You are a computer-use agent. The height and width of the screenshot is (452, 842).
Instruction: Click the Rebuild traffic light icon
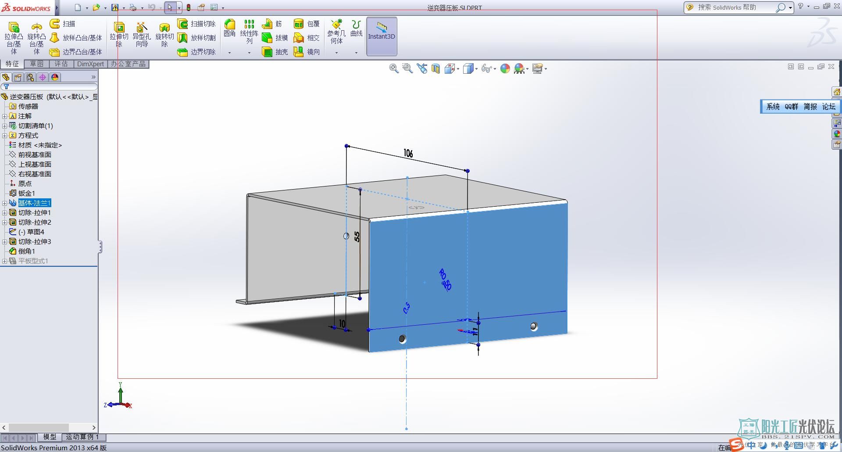189,7
